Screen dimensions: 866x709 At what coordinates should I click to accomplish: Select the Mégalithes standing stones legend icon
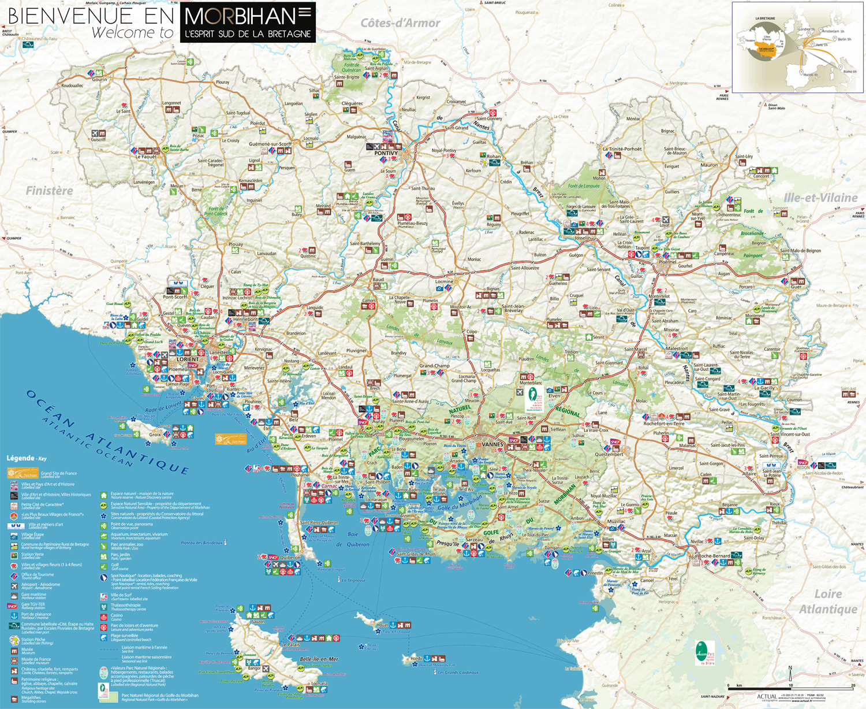(x=14, y=699)
